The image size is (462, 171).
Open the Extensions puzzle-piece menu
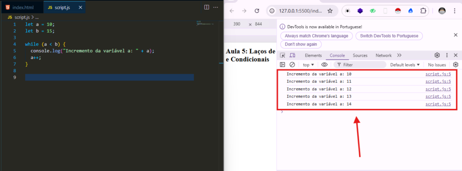(423, 11)
